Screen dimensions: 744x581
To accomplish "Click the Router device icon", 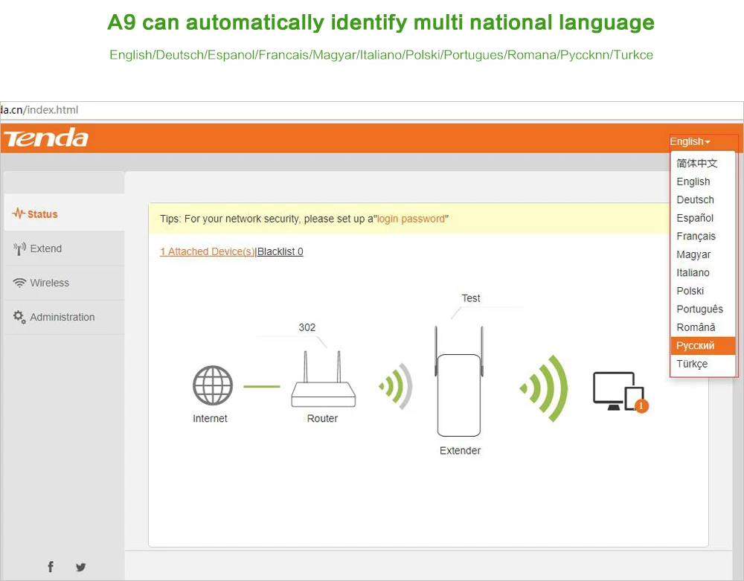I will point(323,379).
